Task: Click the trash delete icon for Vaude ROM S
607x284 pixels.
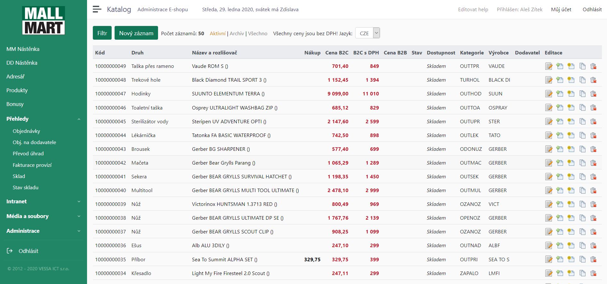Action: click(x=593, y=66)
